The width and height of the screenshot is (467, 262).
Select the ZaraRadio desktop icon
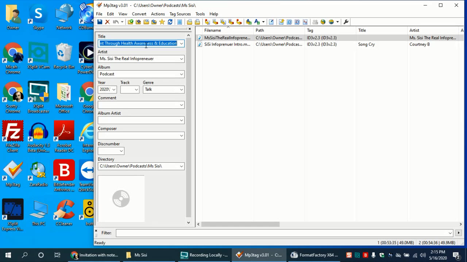[x=38, y=174]
